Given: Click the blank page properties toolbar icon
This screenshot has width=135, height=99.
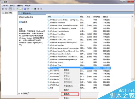Looking at the screenshot, I should [14, 9].
